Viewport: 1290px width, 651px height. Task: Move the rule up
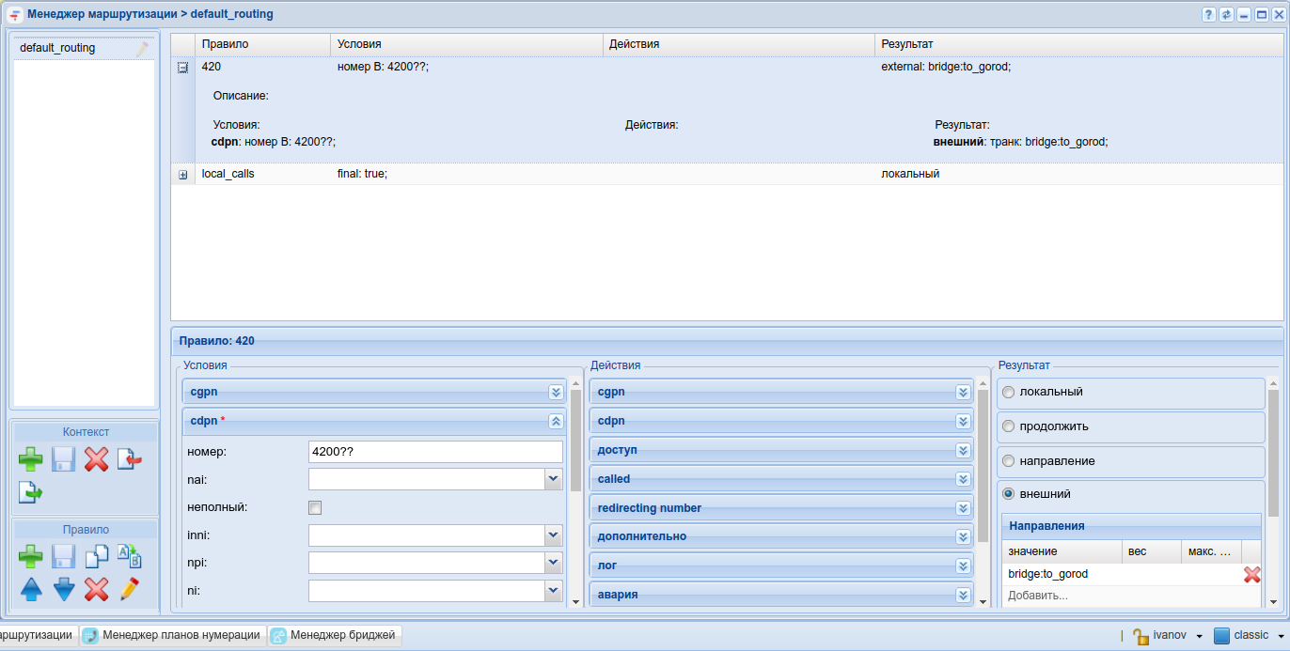pyautogui.click(x=31, y=590)
